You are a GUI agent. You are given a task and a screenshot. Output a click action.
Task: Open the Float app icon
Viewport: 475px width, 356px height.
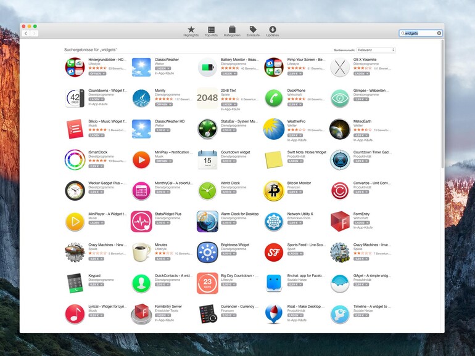tap(274, 314)
